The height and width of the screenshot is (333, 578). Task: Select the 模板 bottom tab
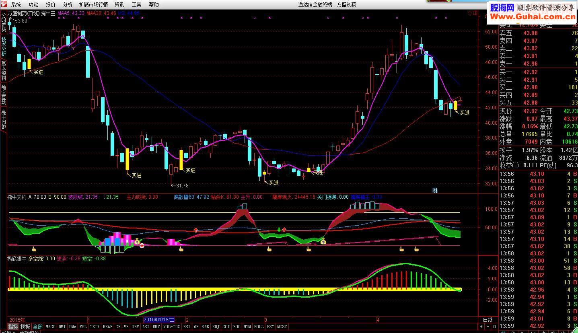tap(25, 327)
